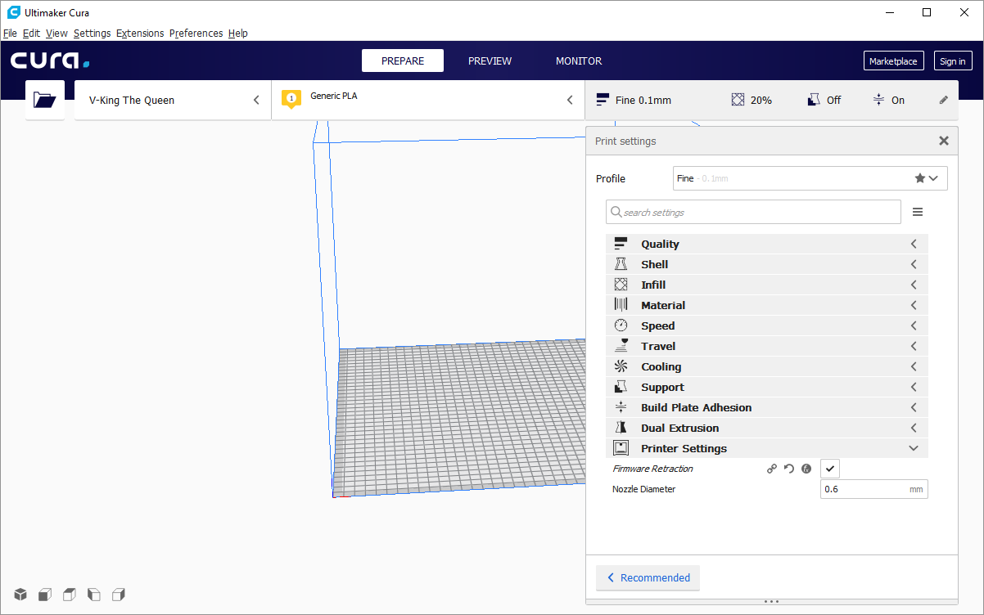Click the Cura logo
This screenshot has height=615, width=984.
tap(50, 61)
